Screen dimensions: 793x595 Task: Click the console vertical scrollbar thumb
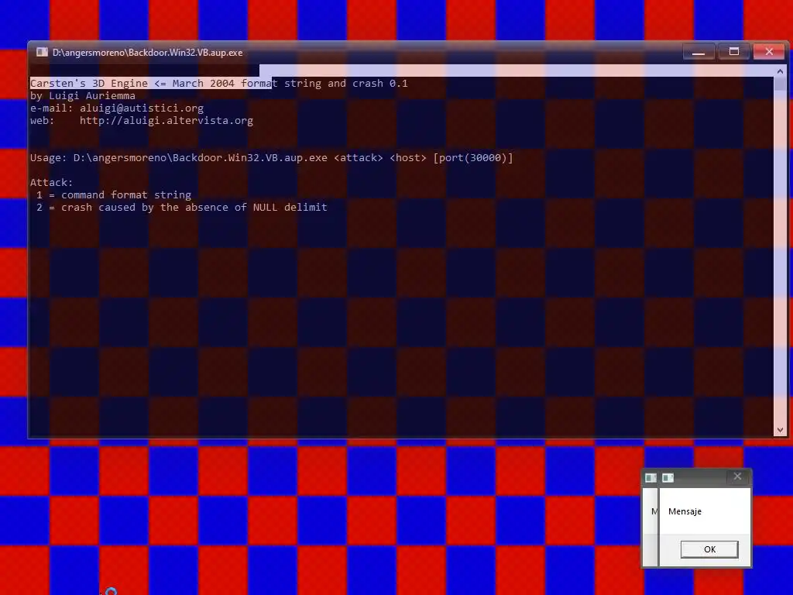point(780,84)
